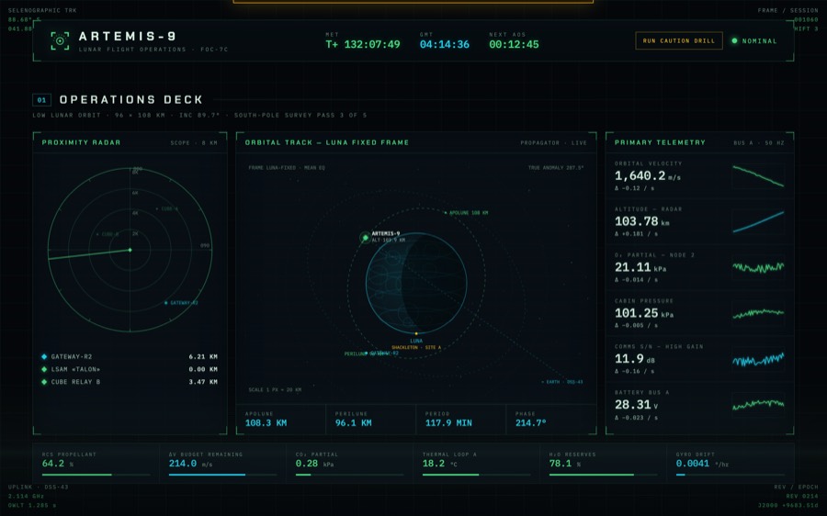Click the Perilune 96.1 KM readout

click(x=354, y=423)
